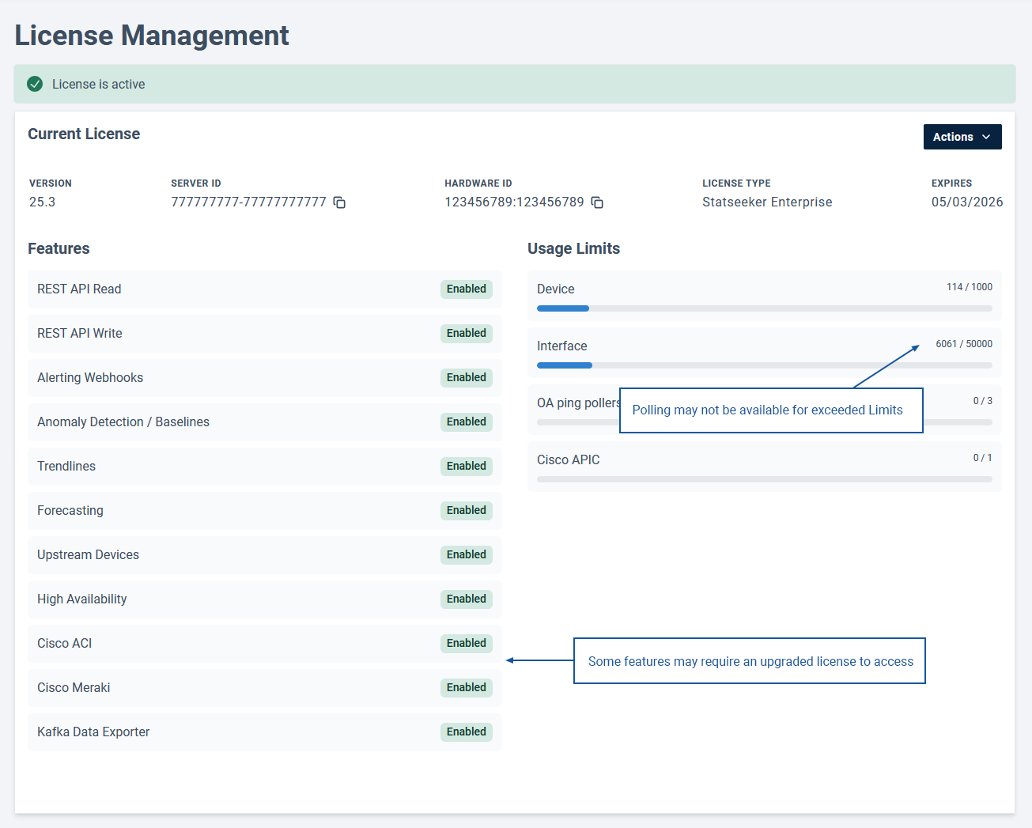
Task: Click the upgraded license annotation box
Action: [750, 661]
